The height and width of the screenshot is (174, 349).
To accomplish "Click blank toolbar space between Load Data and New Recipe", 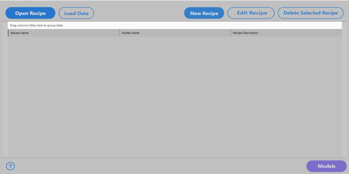I will pyautogui.click(x=139, y=13).
